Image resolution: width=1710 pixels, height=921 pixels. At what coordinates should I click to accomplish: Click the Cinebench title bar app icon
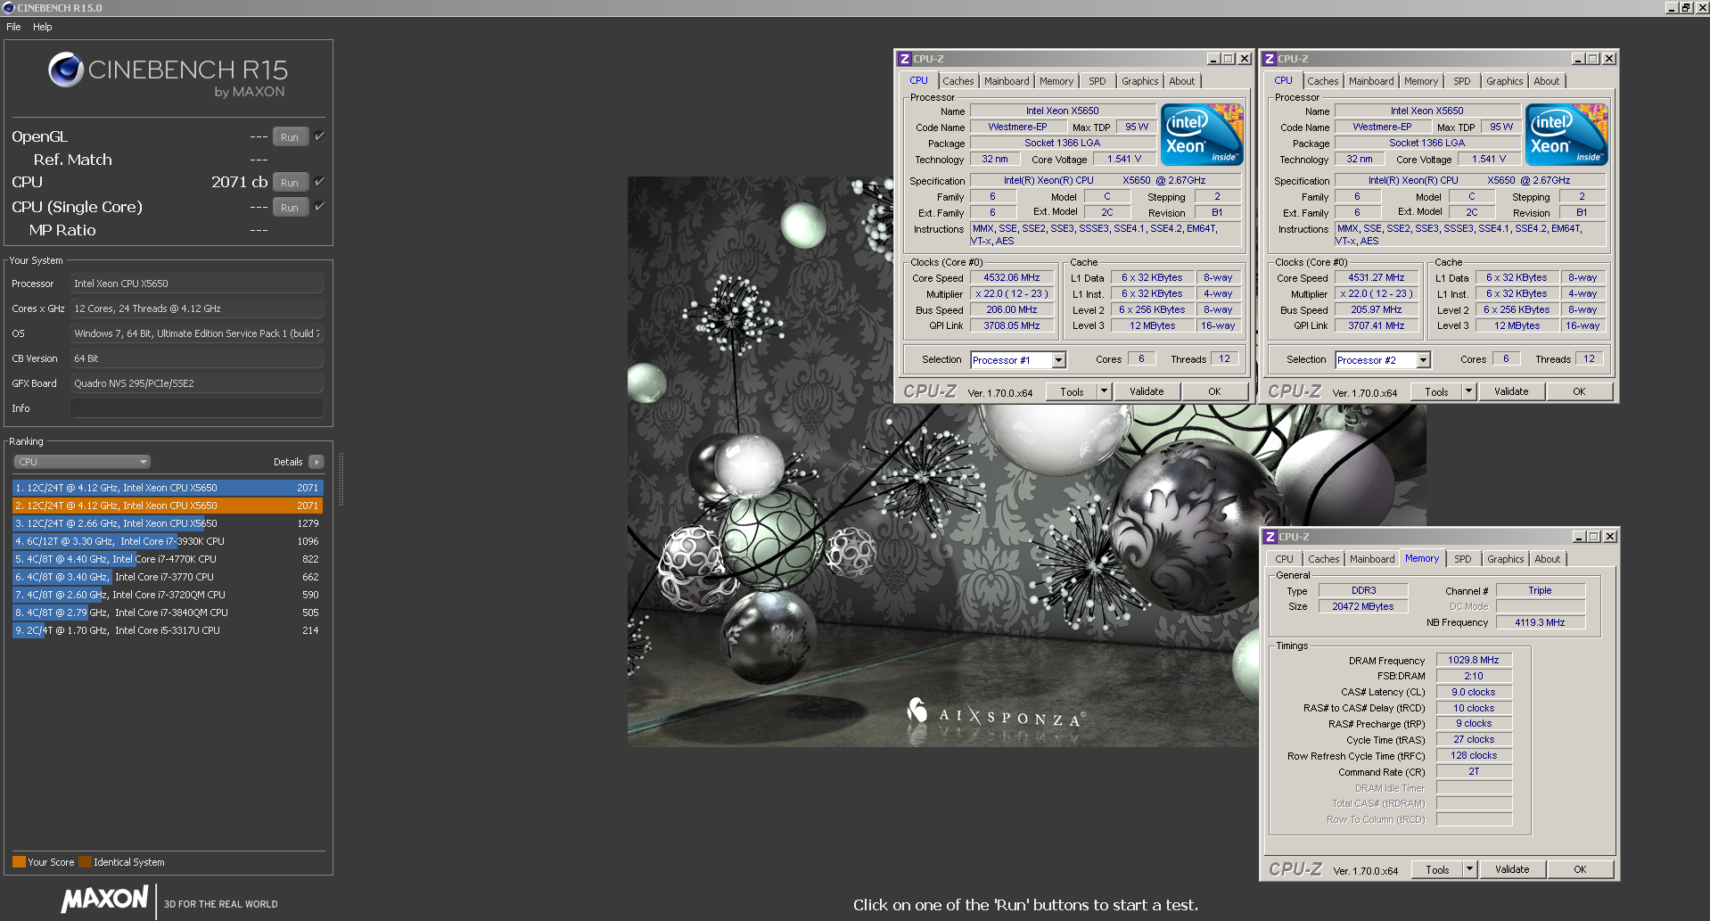click(x=8, y=8)
